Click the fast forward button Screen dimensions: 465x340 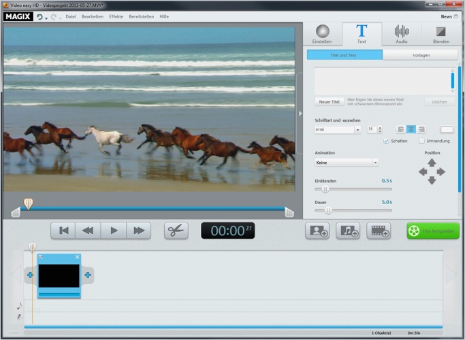click(x=138, y=231)
